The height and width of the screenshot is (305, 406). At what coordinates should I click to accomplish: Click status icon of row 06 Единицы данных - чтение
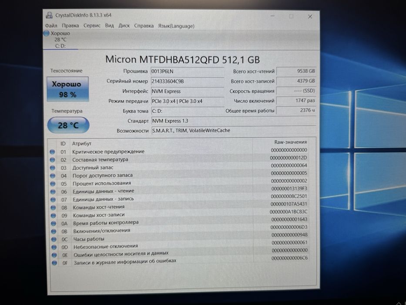[x=53, y=192]
